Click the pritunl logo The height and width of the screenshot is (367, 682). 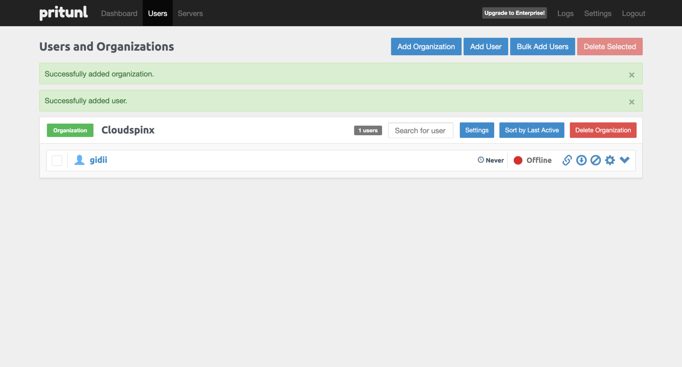(x=63, y=13)
